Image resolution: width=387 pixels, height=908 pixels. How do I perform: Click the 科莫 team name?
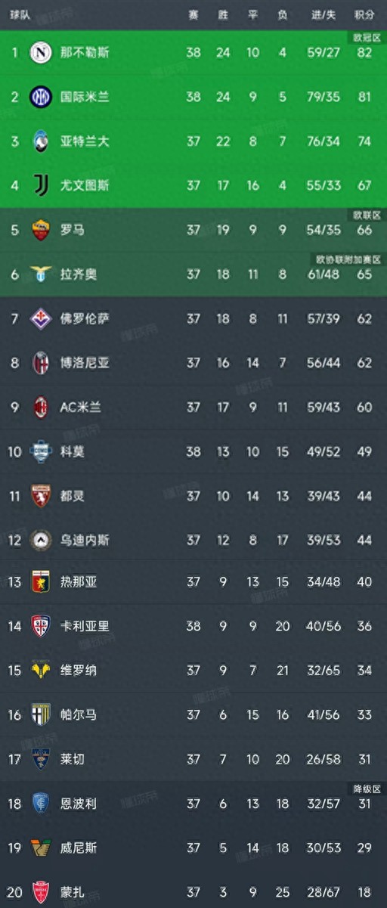coord(73,451)
